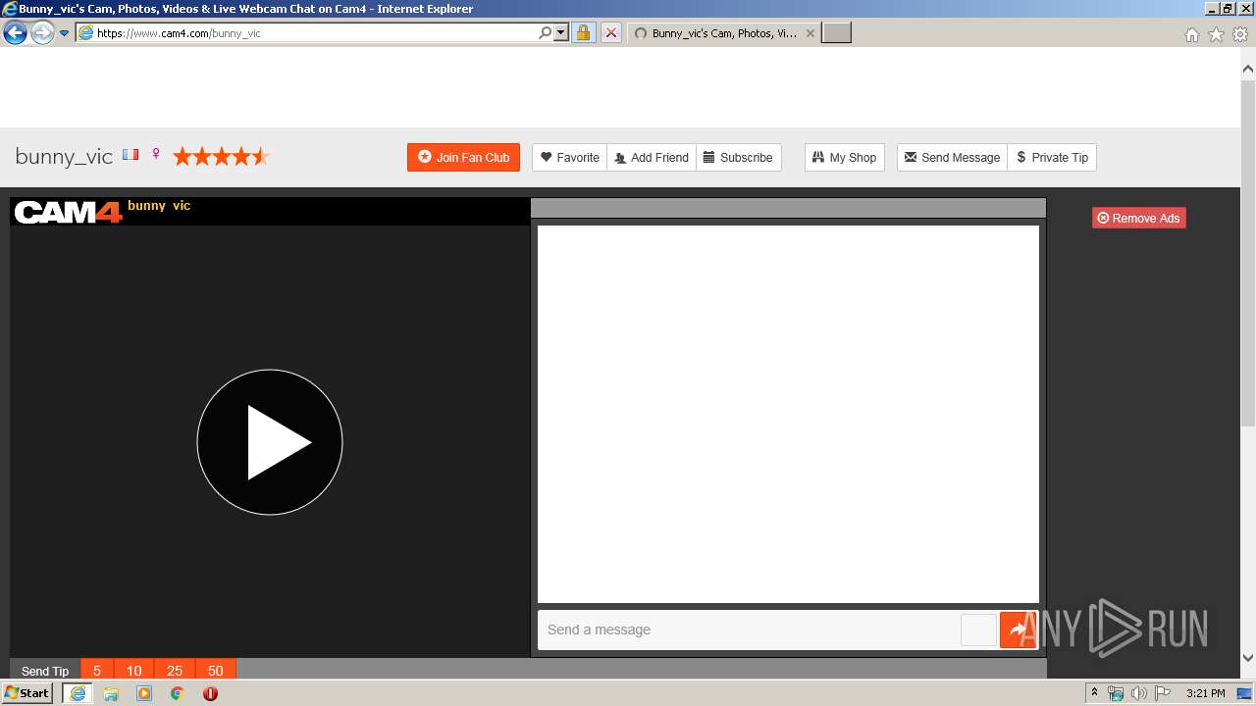Send a tip of 5 tokens
1256x706 pixels.
(x=97, y=671)
